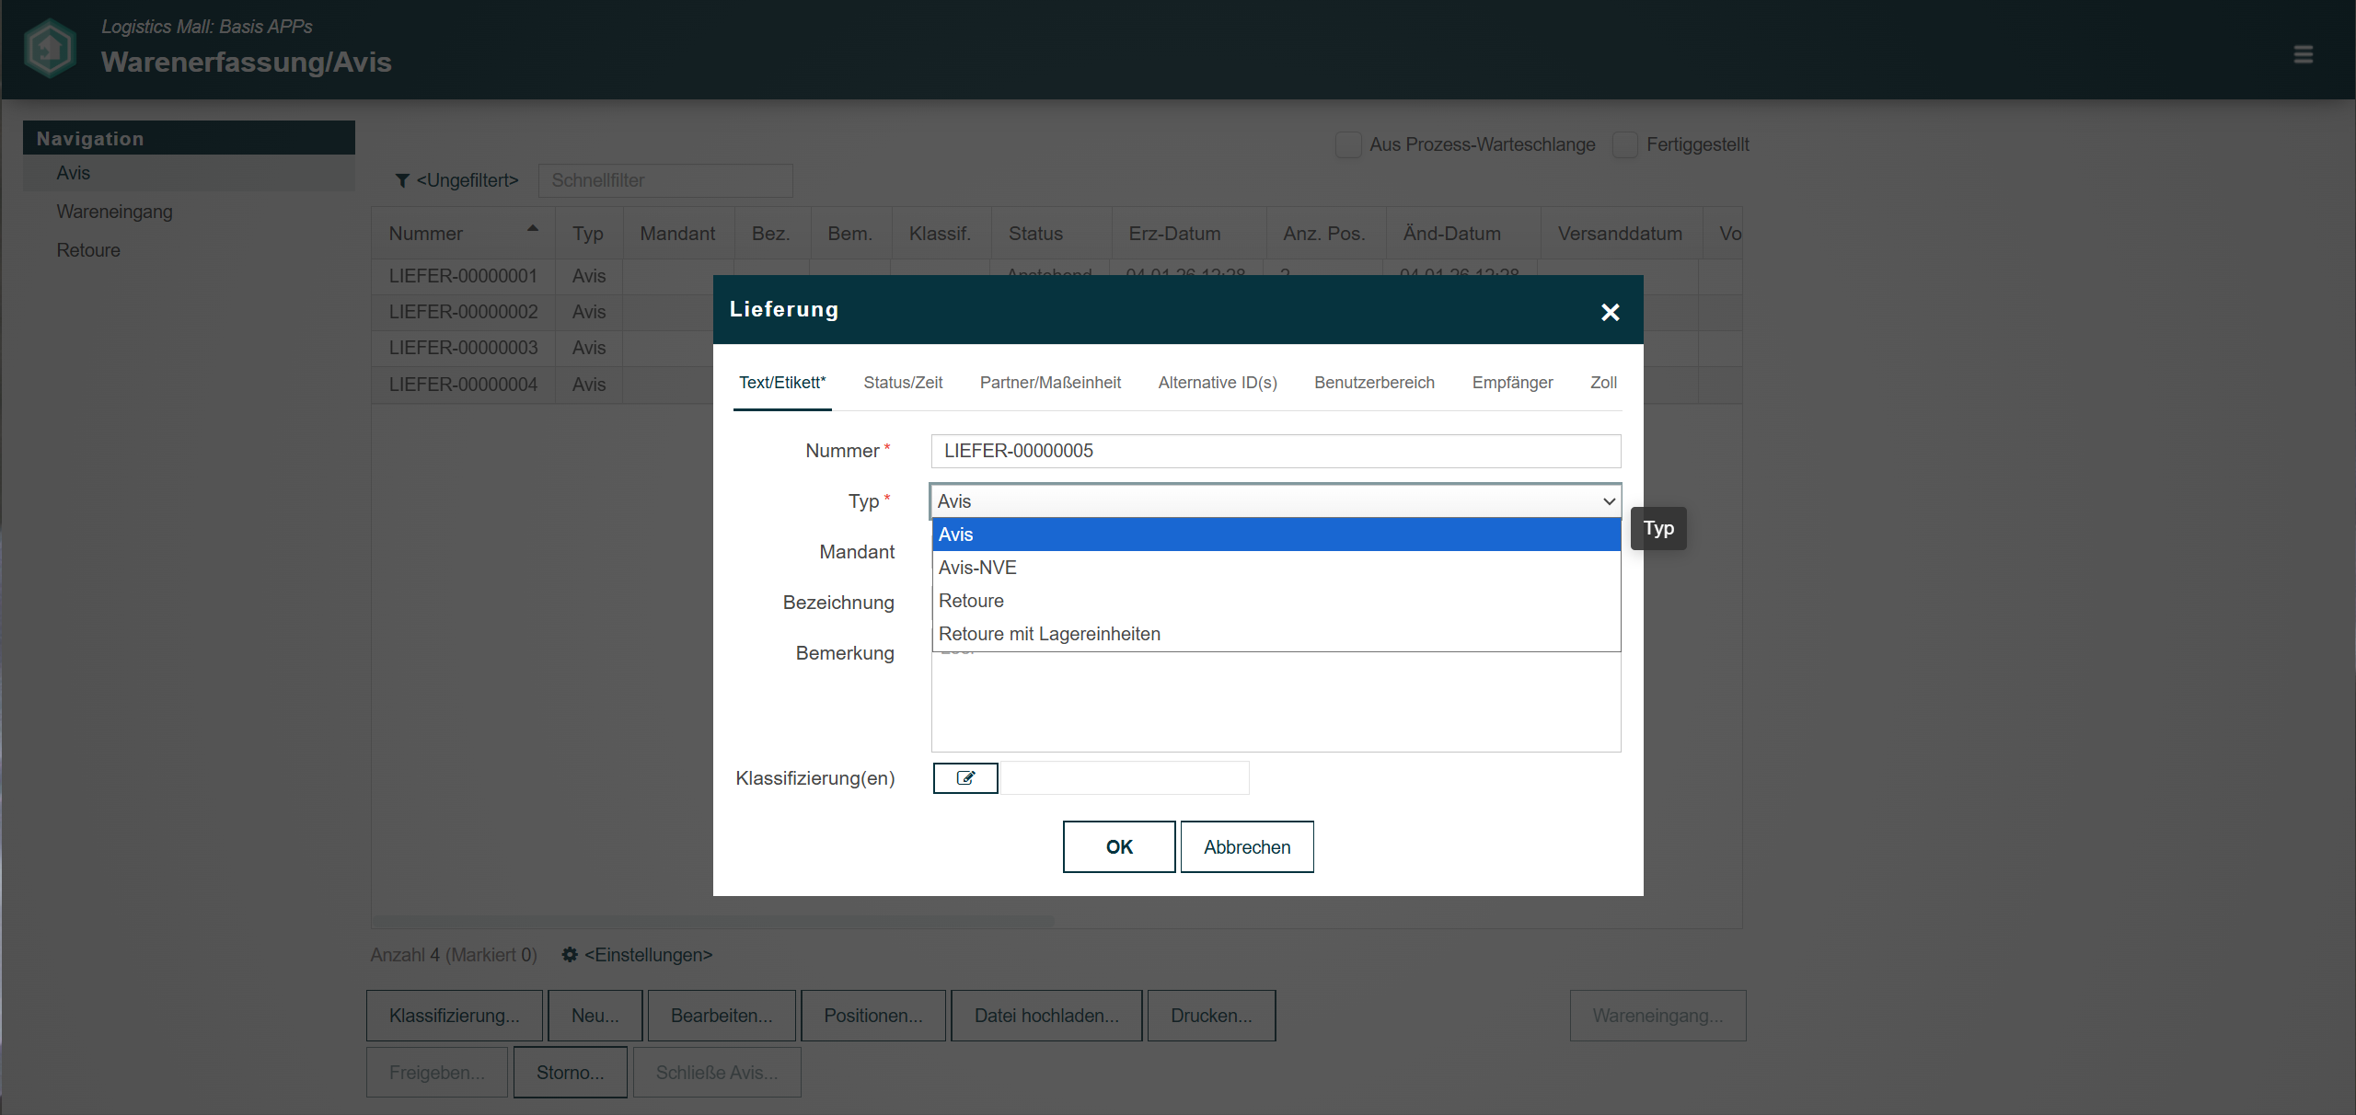Confirm the dialog with OK
Screen dimensions: 2356x1115
click(1119, 846)
